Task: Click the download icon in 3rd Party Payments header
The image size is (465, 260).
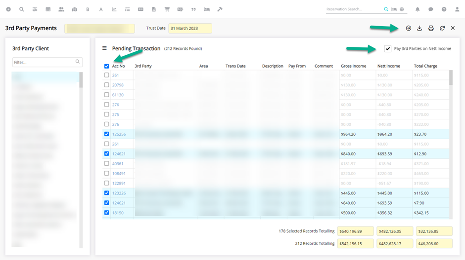Action: click(x=419, y=29)
